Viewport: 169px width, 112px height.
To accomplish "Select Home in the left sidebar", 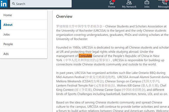I will coord(24,15).
